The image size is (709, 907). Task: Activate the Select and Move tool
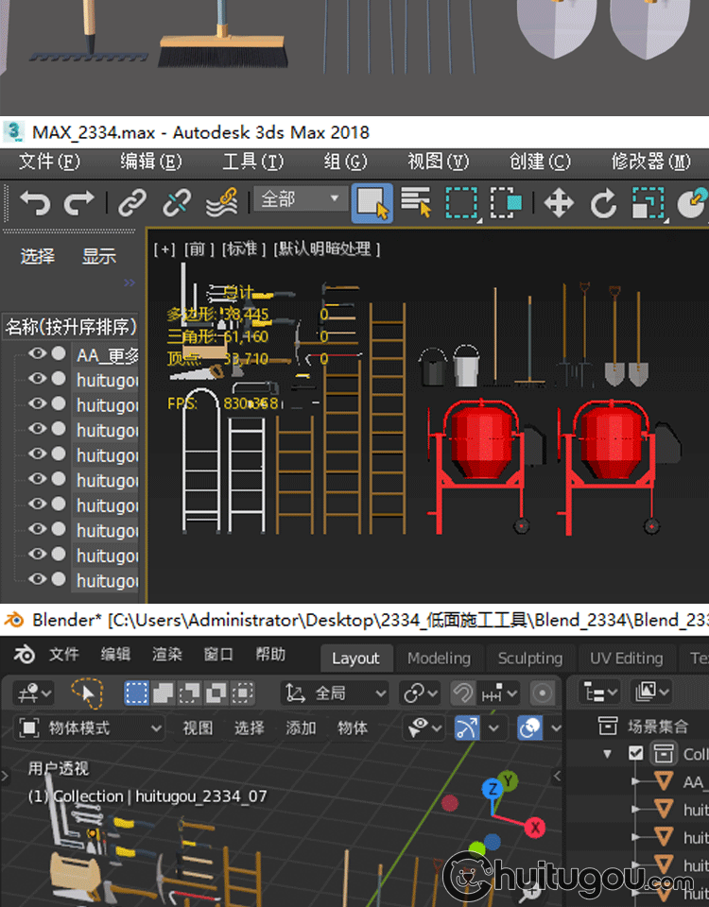(x=559, y=202)
